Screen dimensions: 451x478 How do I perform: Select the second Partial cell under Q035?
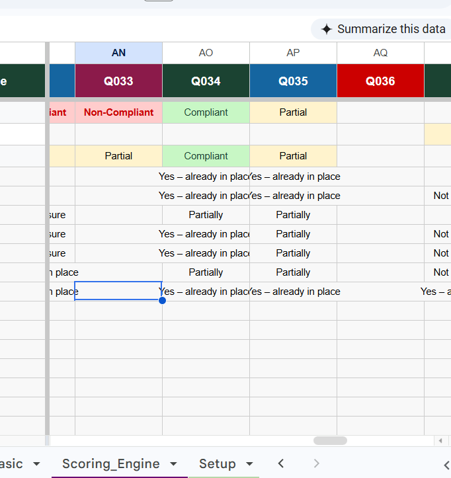tap(293, 156)
